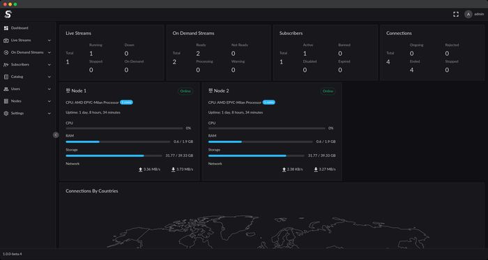Click the Connections card title
The width and height of the screenshot is (488, 260).
click(x=399, y=33)
